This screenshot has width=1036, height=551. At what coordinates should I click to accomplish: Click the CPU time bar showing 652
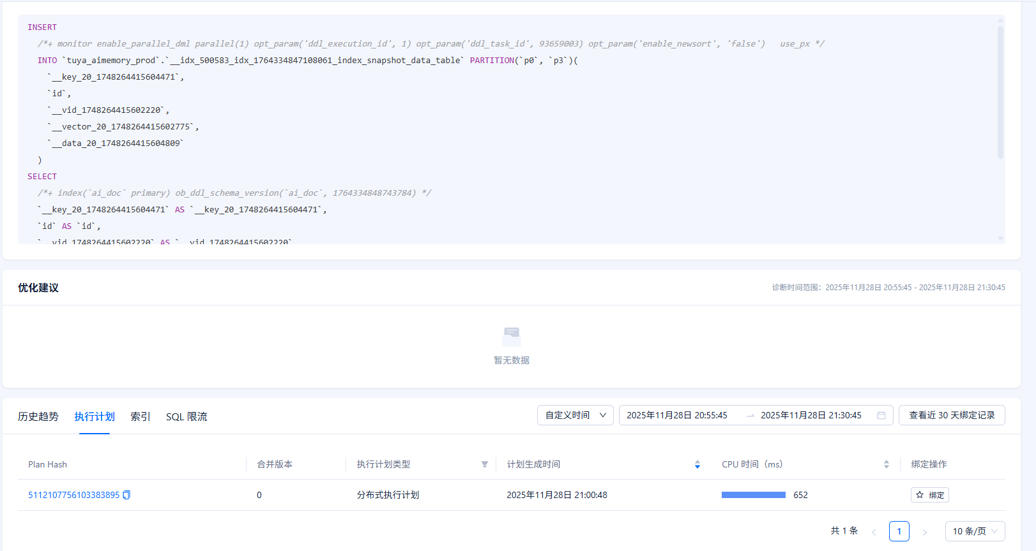753,495
